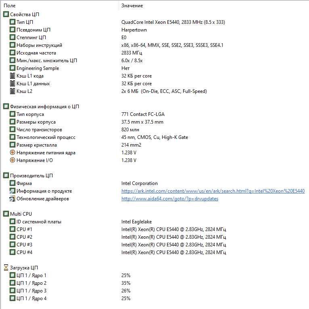This screenshot has height=309, width=309.
Task: Select the Engineering Sample value Нет
Action: pos(125,68)
